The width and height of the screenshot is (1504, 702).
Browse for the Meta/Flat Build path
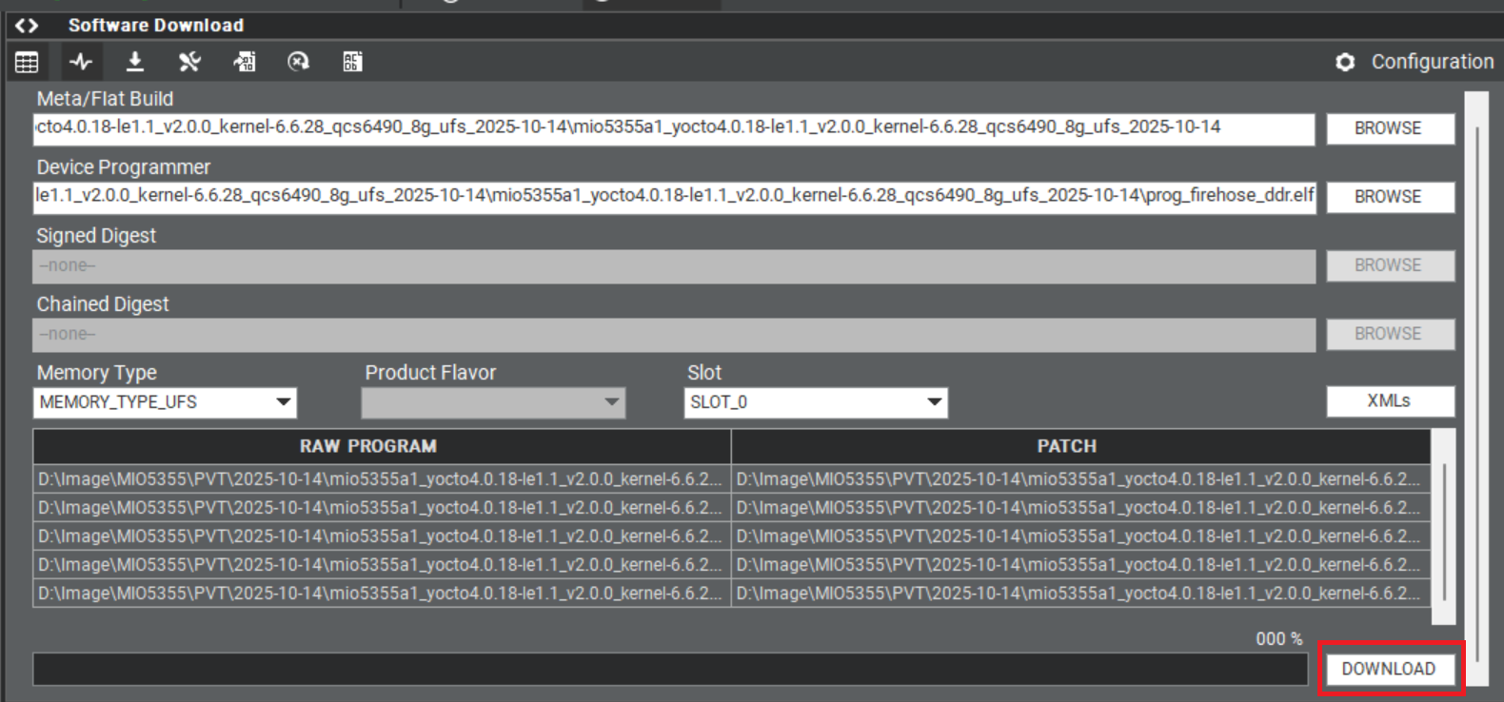click(1389, 128)
